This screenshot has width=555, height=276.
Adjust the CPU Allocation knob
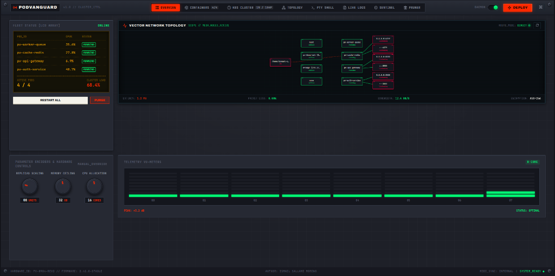coord(94,186)
